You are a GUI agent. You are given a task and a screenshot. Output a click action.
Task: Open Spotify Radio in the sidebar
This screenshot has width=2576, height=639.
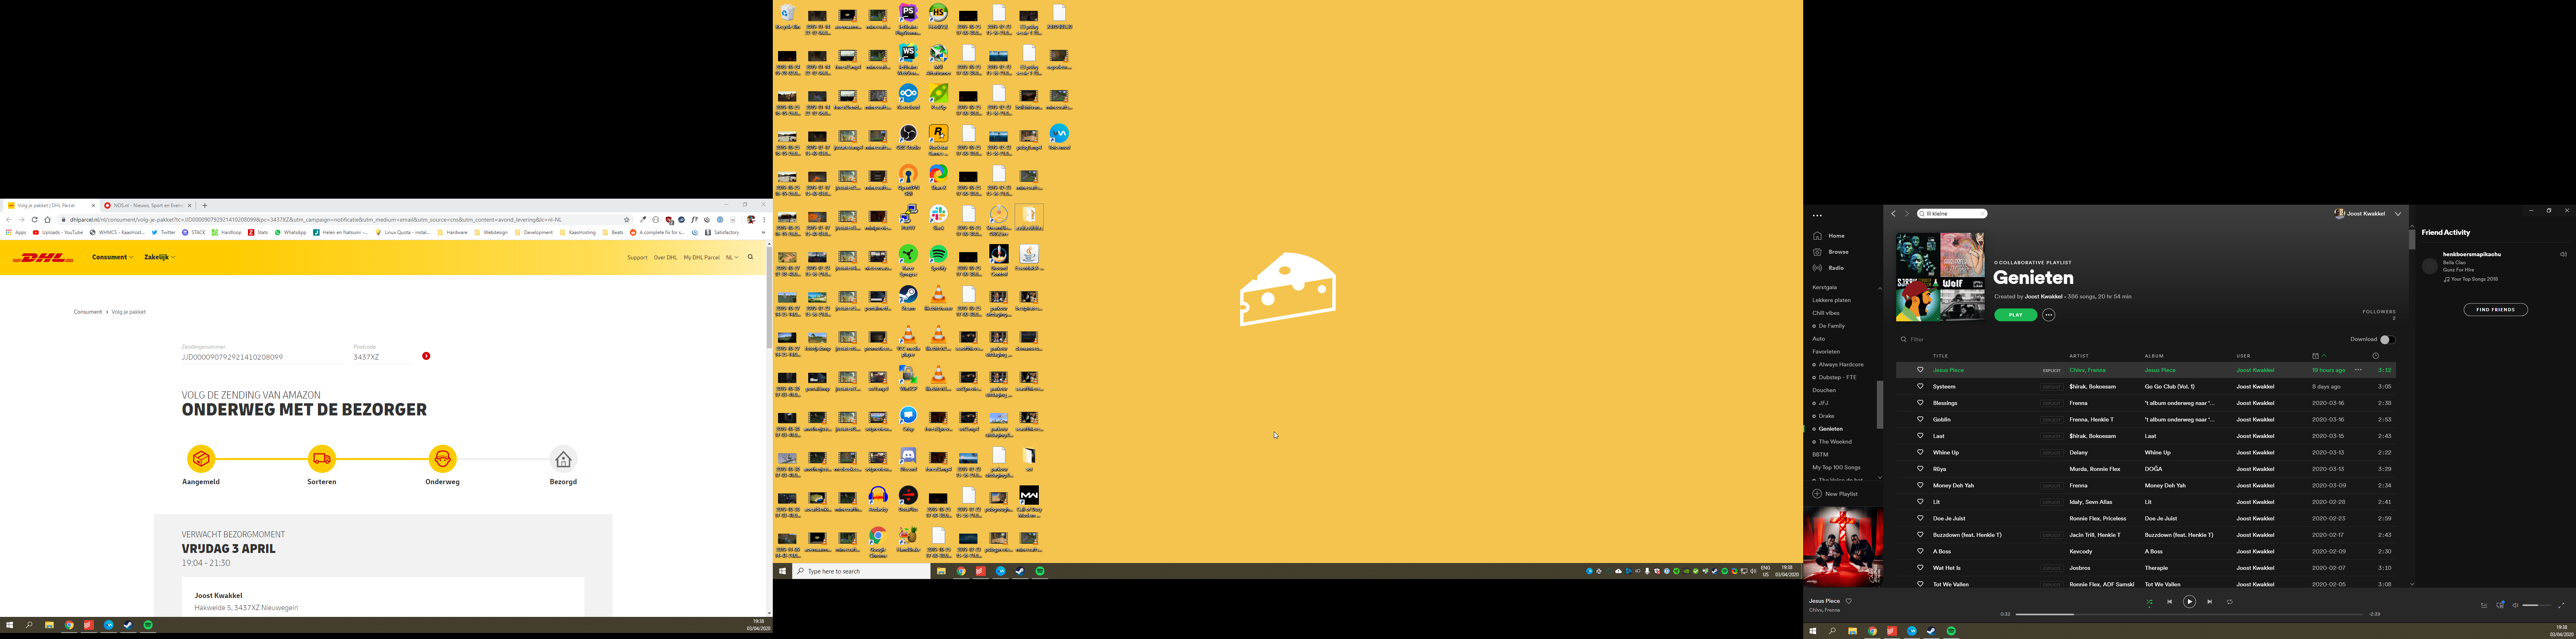(x=1836, y=267)
